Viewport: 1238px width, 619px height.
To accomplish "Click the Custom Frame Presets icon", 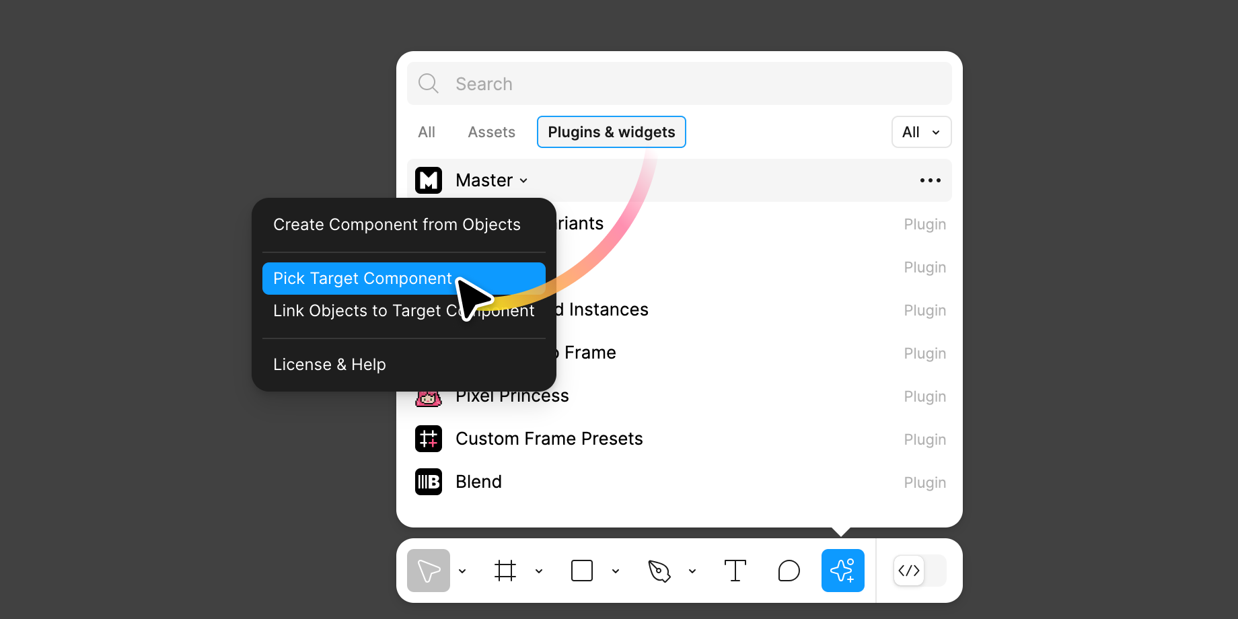I will point(429,439).
